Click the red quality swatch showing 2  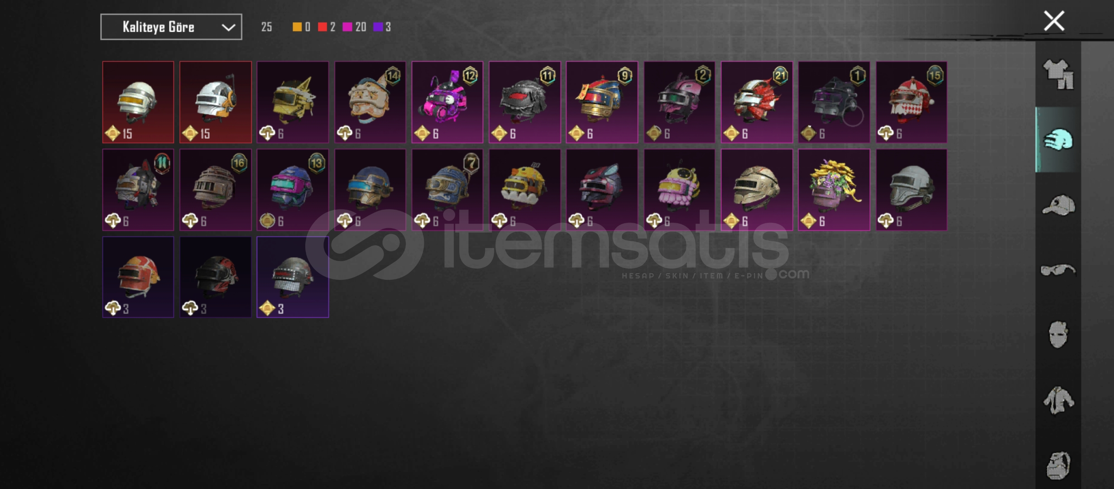click(x=322, y=27)
